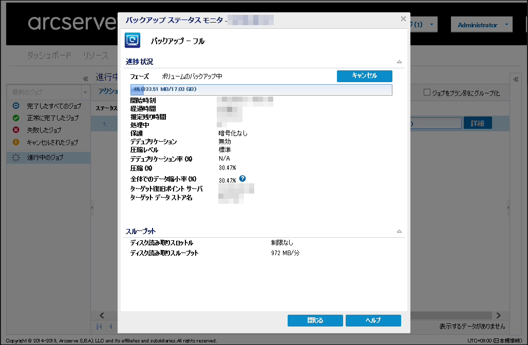Click ボリュームのバックアップ中 phase text
528x345 pixels.
(192, 76)
